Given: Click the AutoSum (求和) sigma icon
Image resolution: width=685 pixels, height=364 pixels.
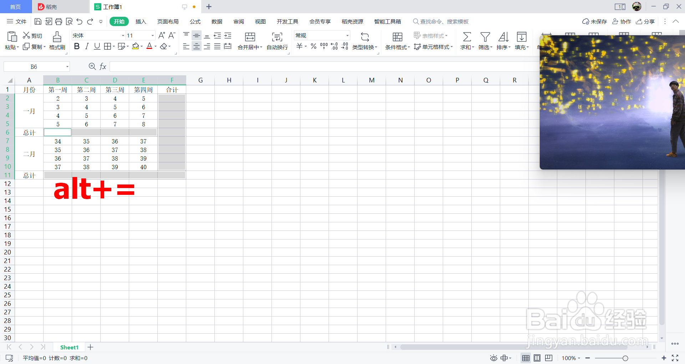Looking at the screenshot, I should click(x=467, y=37).
